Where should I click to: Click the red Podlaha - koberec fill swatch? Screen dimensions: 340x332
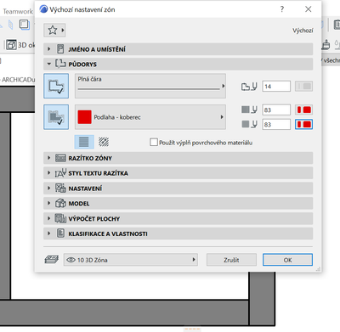click(x=84, y=117)
